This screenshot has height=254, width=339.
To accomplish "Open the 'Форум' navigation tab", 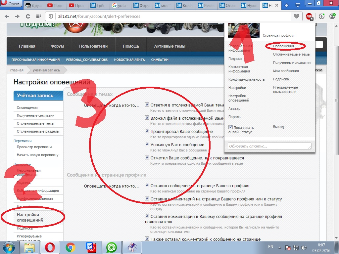I will point(57,46).
